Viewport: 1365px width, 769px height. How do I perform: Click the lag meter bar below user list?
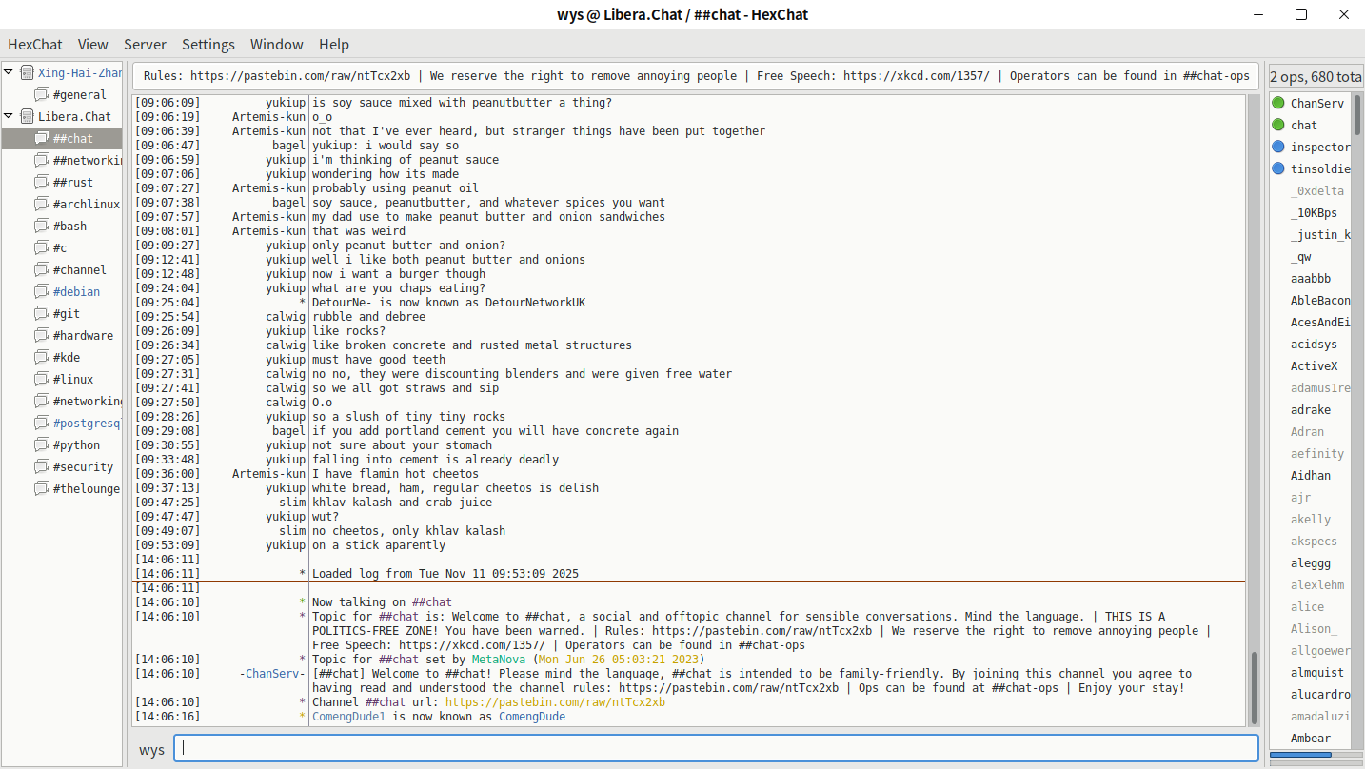pyautogui.click(x=1316, y=754)
